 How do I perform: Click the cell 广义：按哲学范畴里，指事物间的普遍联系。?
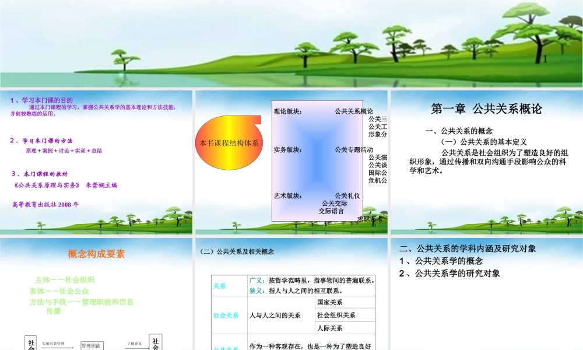312,281
